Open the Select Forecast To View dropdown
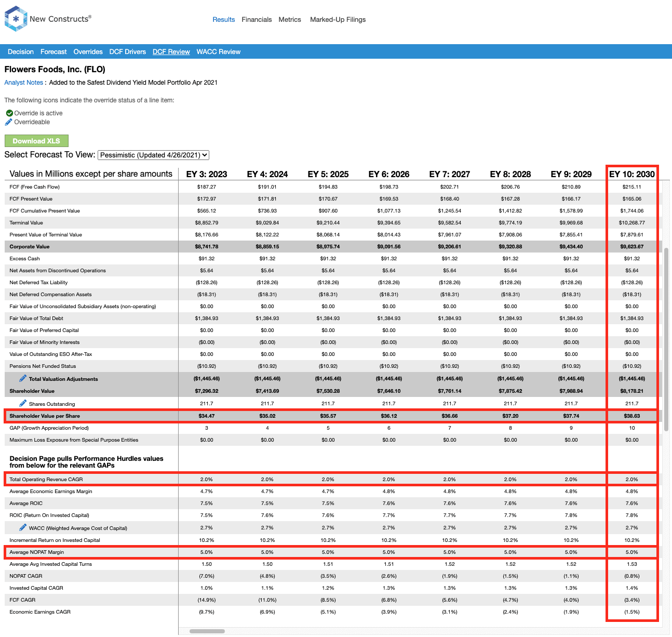Screen dimensions: 672x637 pyautogui.click(x=154, y=155)
